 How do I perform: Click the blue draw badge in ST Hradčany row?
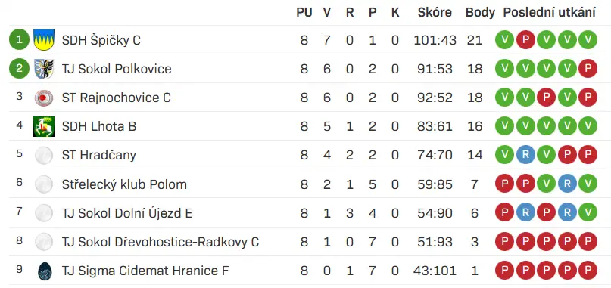tap(525, 155)
